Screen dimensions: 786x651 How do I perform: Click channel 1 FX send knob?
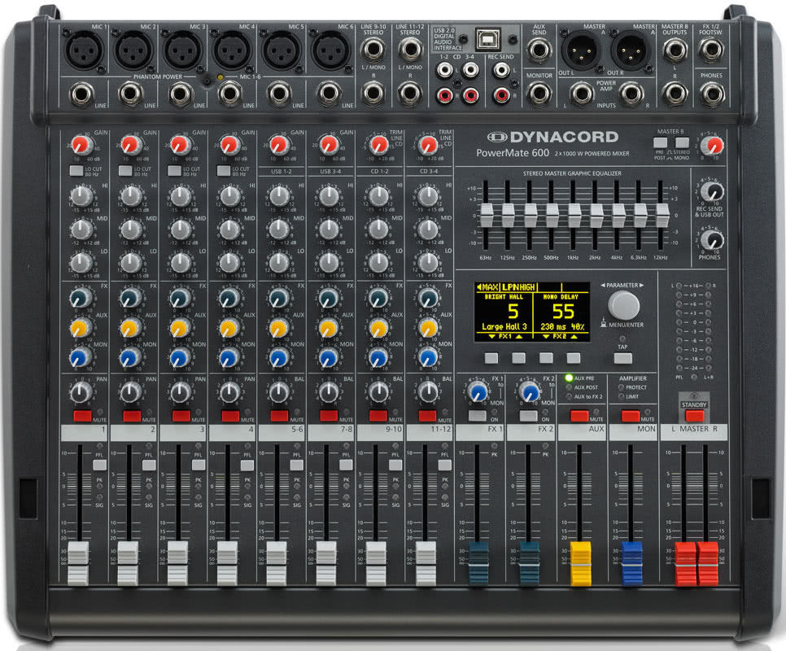81,298
